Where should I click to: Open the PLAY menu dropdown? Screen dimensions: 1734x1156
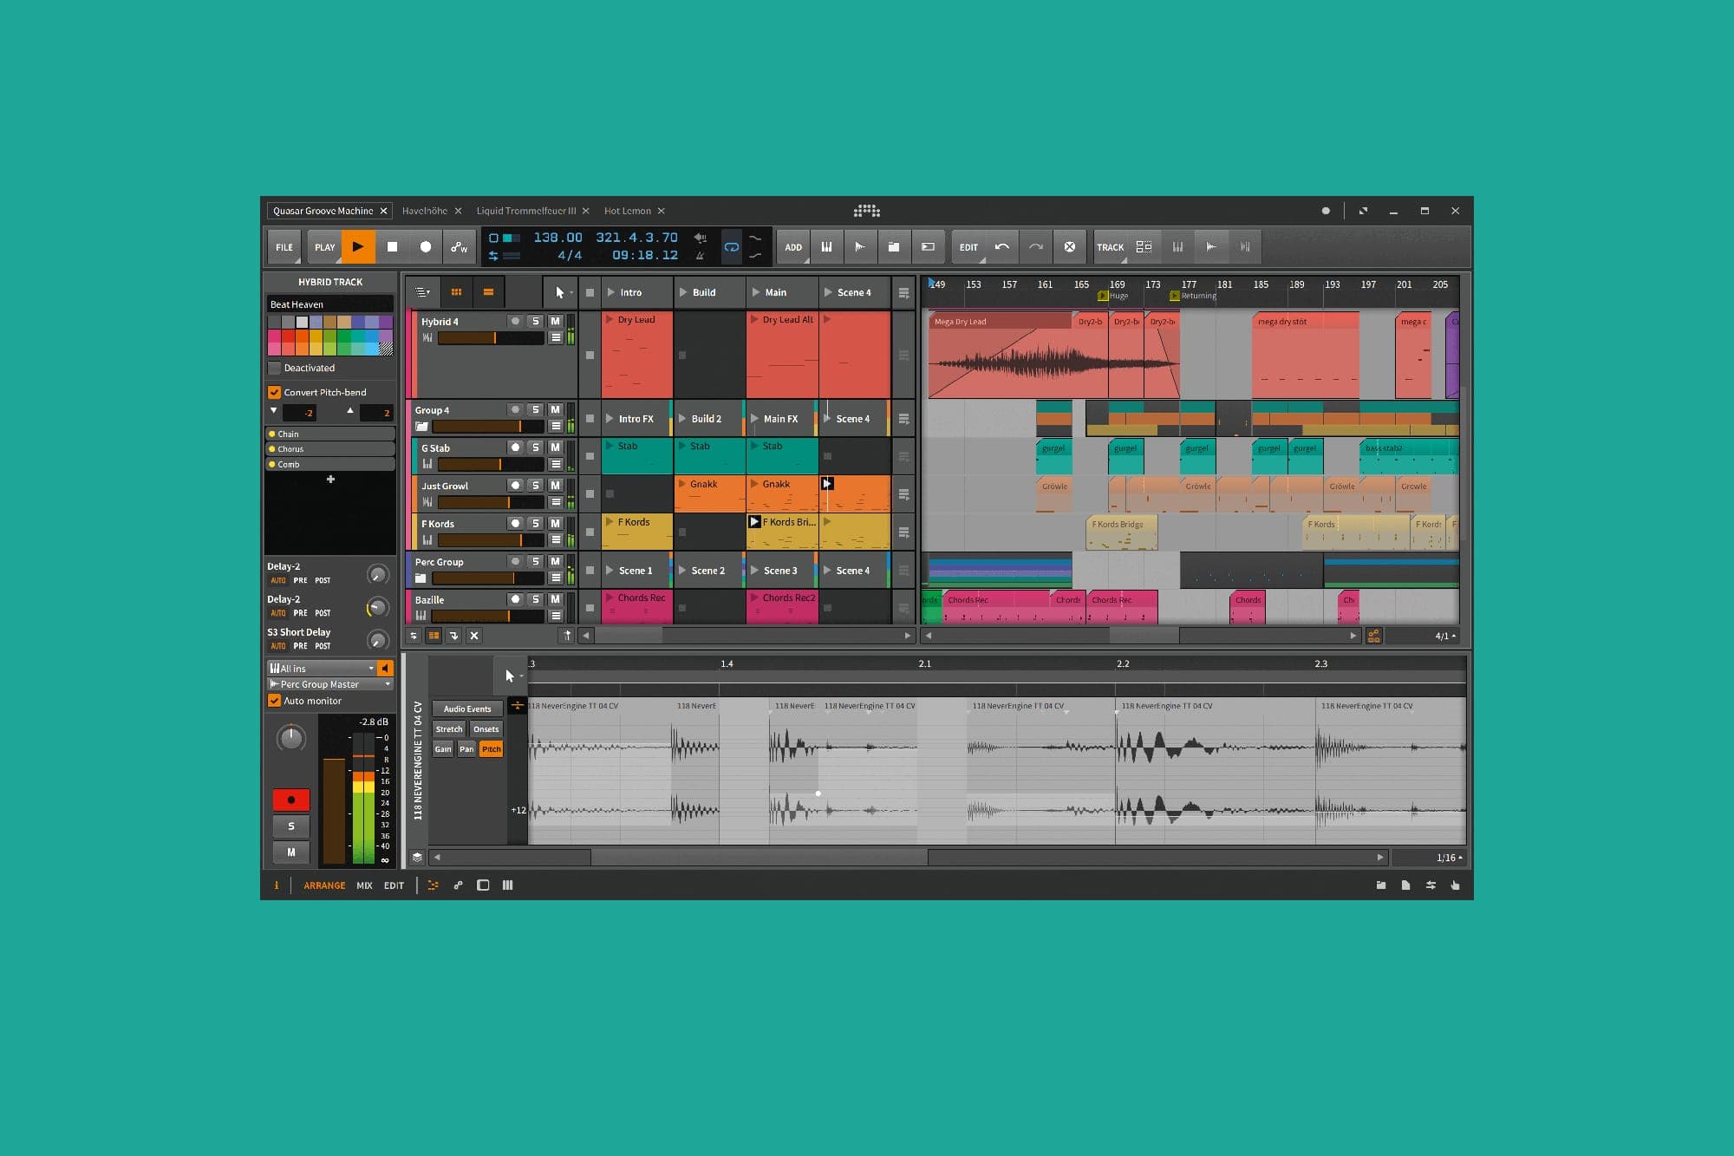pyautogui.click(x=324, y=247)
